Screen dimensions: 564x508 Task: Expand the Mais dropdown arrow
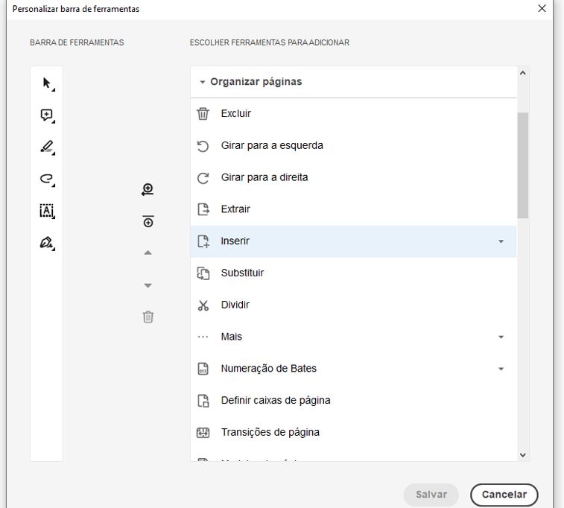click(501, 337)
